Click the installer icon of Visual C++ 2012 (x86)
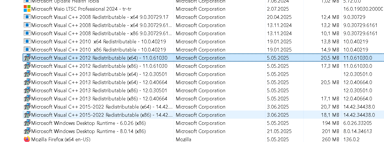Image resolution: width=384 pixels, height=142 pixels. (27, 66)
